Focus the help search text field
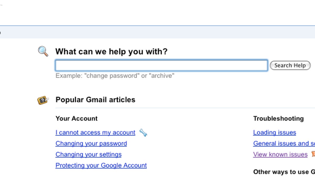This screenshot has width=315, height=177. point(161,66)
